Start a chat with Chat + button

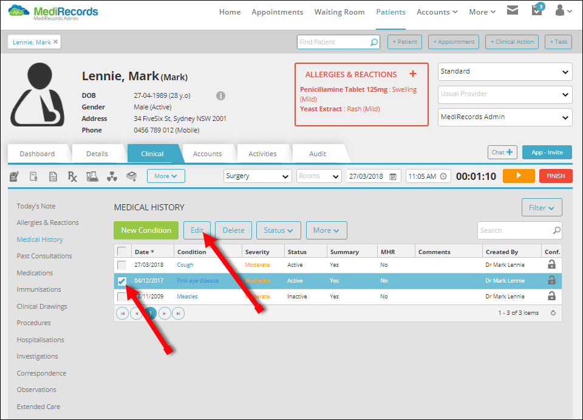tap(502, 152)
